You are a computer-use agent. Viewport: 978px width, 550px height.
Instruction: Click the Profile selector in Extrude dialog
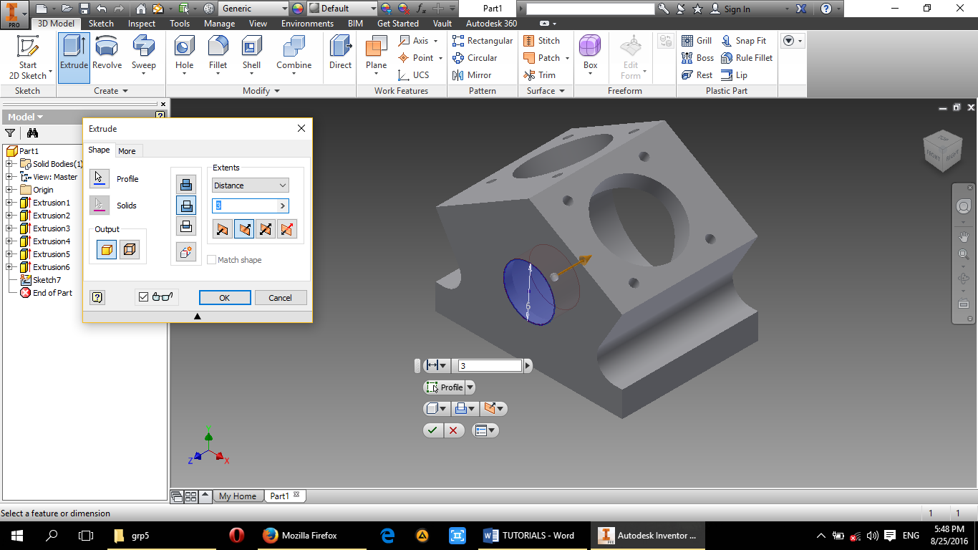pyautogui.click(x=100, y=178)
